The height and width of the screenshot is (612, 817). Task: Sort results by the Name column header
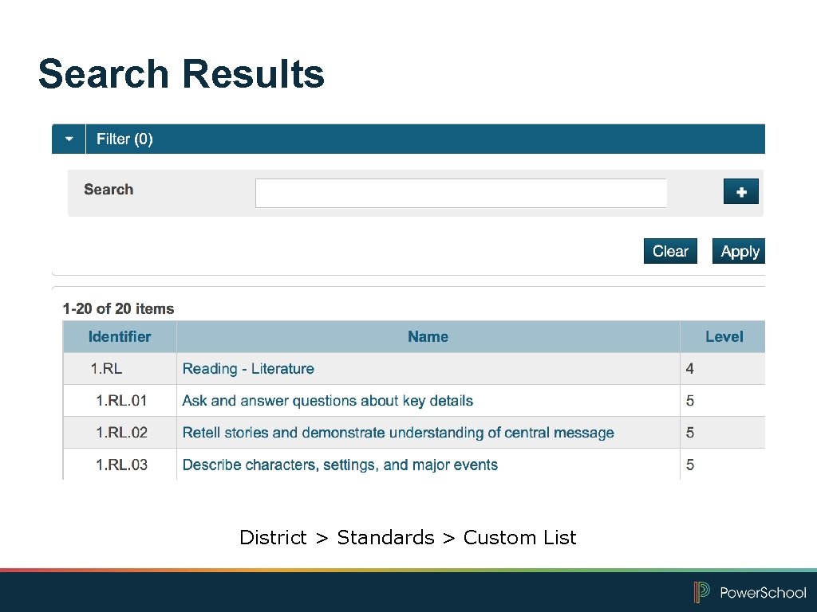(x=428, y=336)
